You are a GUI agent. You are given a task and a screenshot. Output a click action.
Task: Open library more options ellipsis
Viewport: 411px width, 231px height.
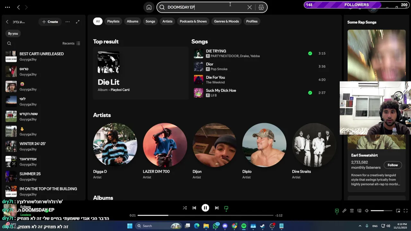67,22
